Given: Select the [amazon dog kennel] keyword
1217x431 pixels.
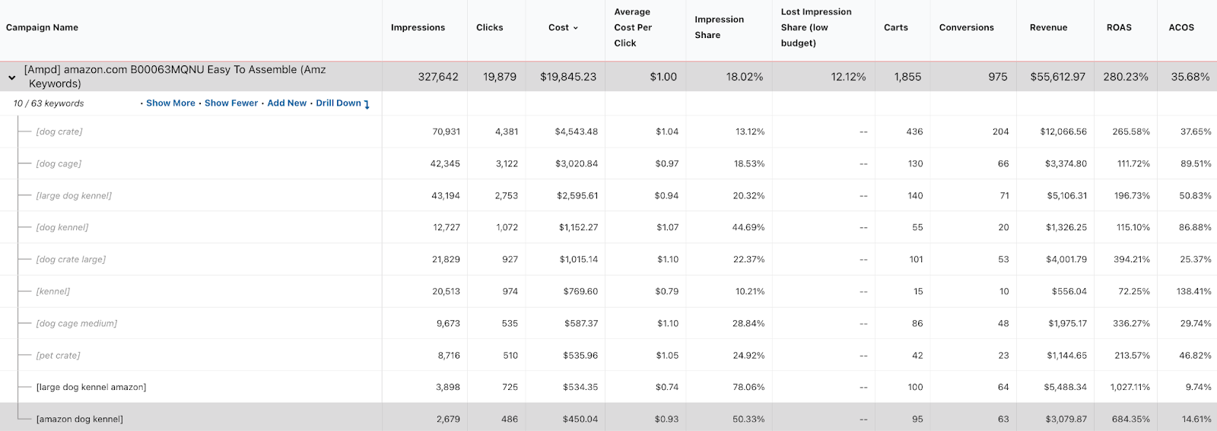Looking at the screenshot, I should click(80, 419).
